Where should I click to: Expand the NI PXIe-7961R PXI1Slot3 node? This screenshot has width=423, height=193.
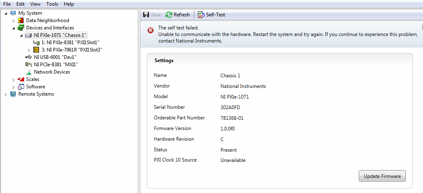point(29,50)
